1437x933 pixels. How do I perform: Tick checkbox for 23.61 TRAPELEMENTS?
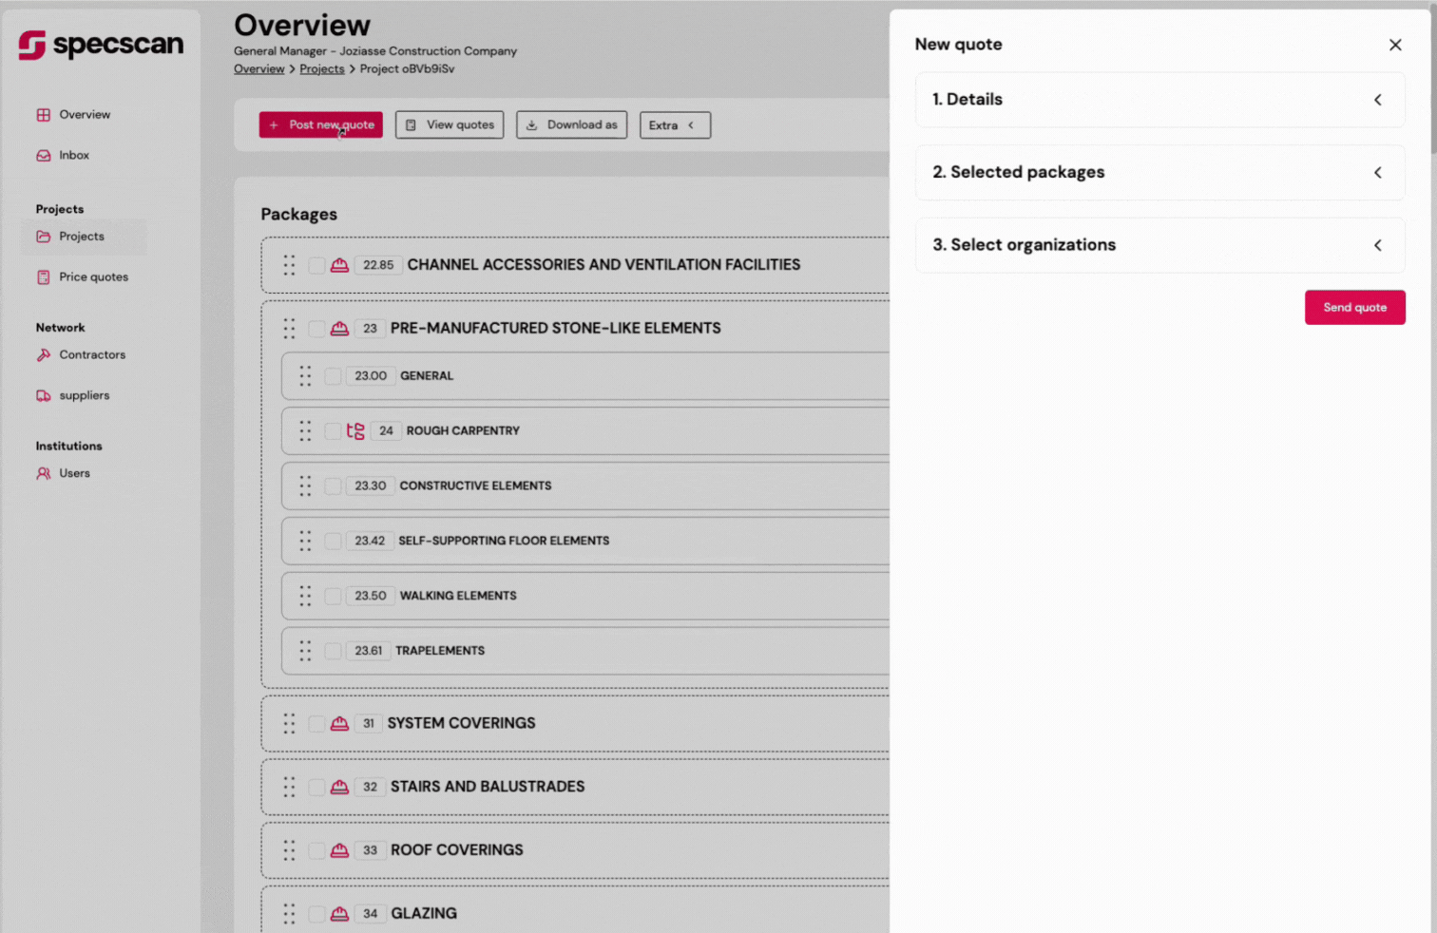coord(333,652)
